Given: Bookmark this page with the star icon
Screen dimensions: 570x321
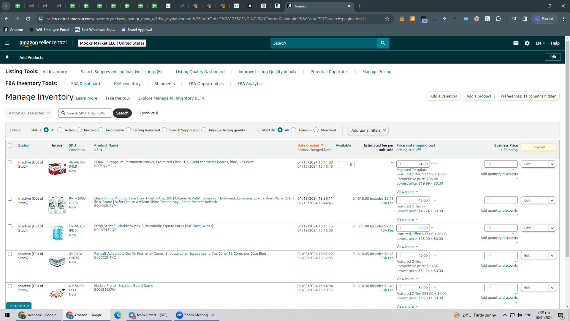Looking at the screenshot, I should click(x=387, y=19).
